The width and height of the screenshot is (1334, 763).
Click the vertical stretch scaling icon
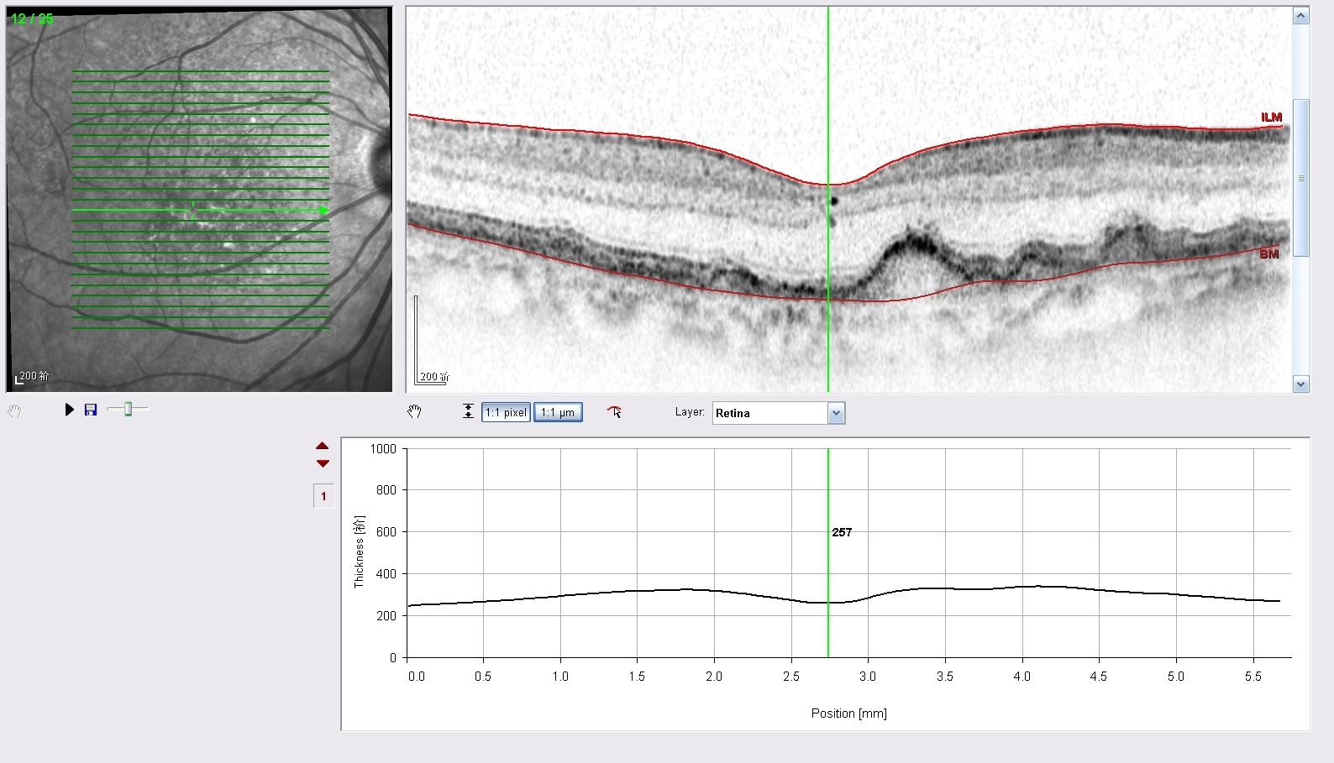468,411
